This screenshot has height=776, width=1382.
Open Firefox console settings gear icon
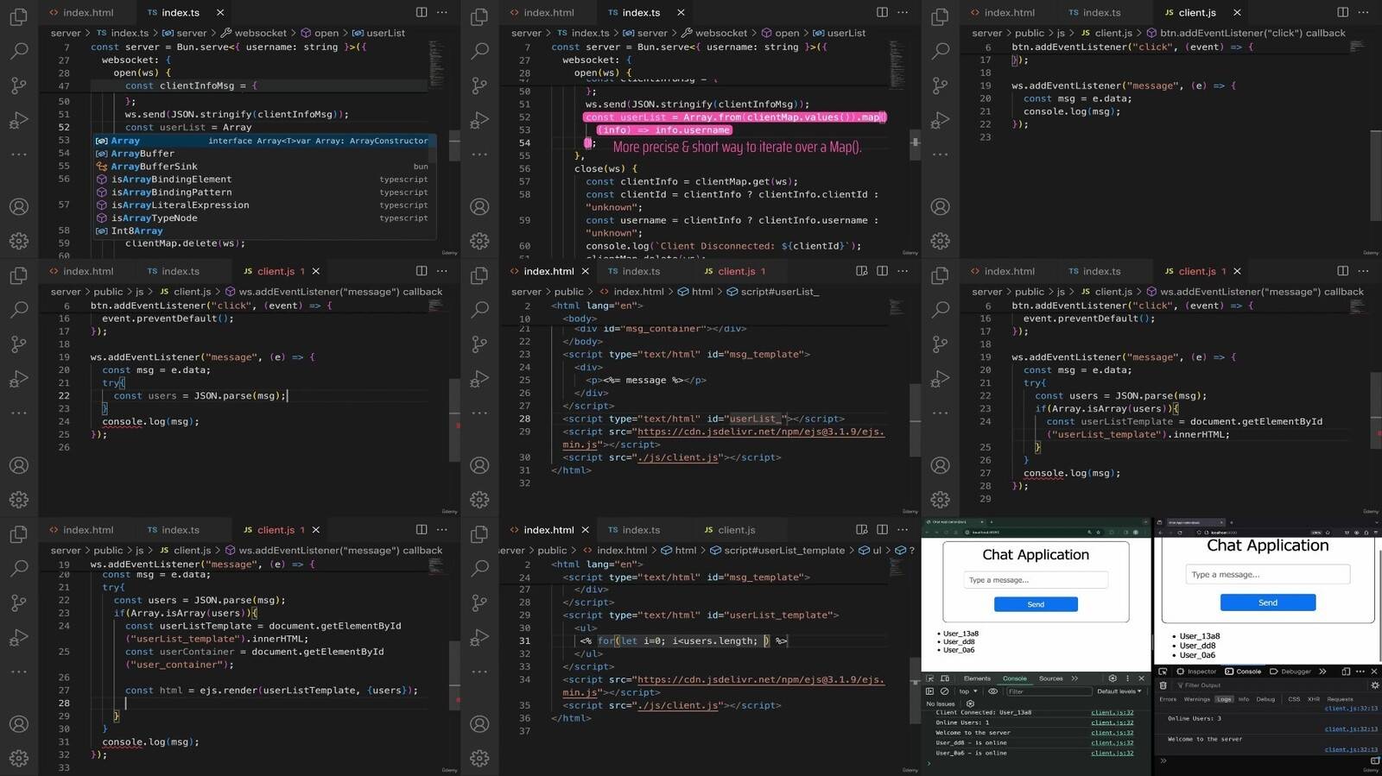coord(1375,685)
